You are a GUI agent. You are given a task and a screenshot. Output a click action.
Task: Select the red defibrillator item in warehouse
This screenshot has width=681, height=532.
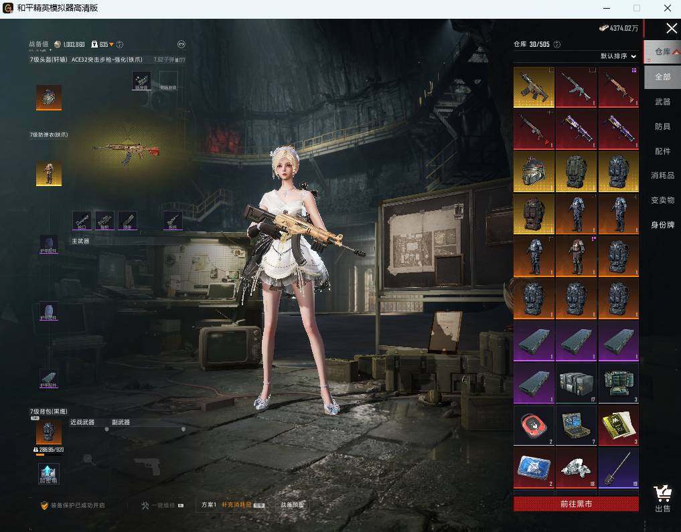534,425
